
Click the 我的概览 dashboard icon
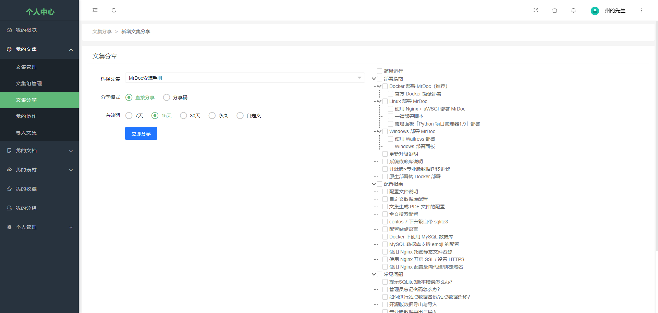click(9, 30)
